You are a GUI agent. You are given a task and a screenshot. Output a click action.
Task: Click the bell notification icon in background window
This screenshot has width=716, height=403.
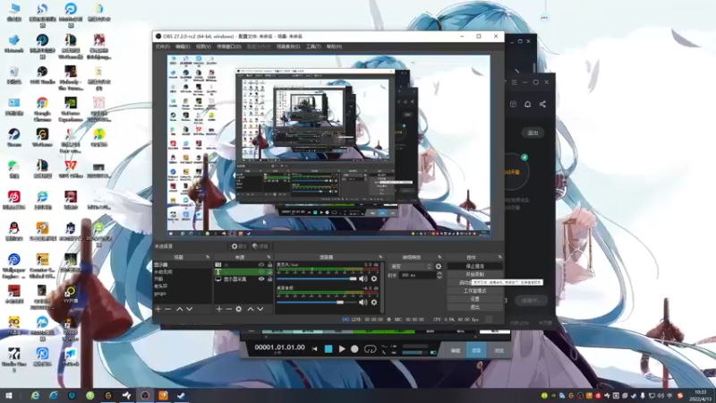[527, 104]
